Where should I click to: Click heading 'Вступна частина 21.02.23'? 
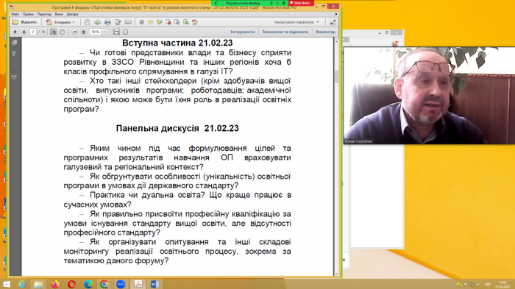tap(177, 43)
